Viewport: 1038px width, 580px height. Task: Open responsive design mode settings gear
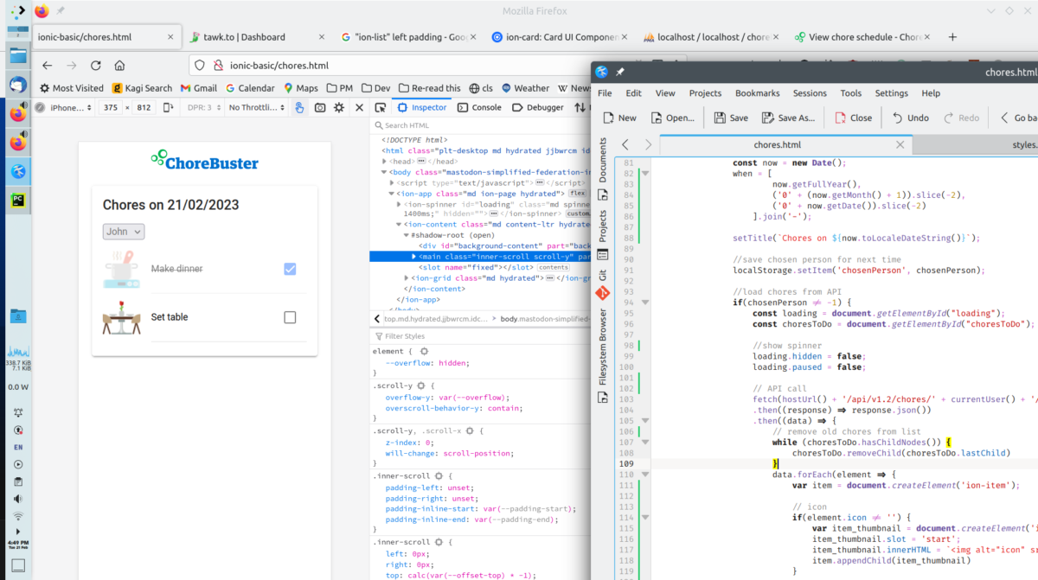tap(339, 108)
